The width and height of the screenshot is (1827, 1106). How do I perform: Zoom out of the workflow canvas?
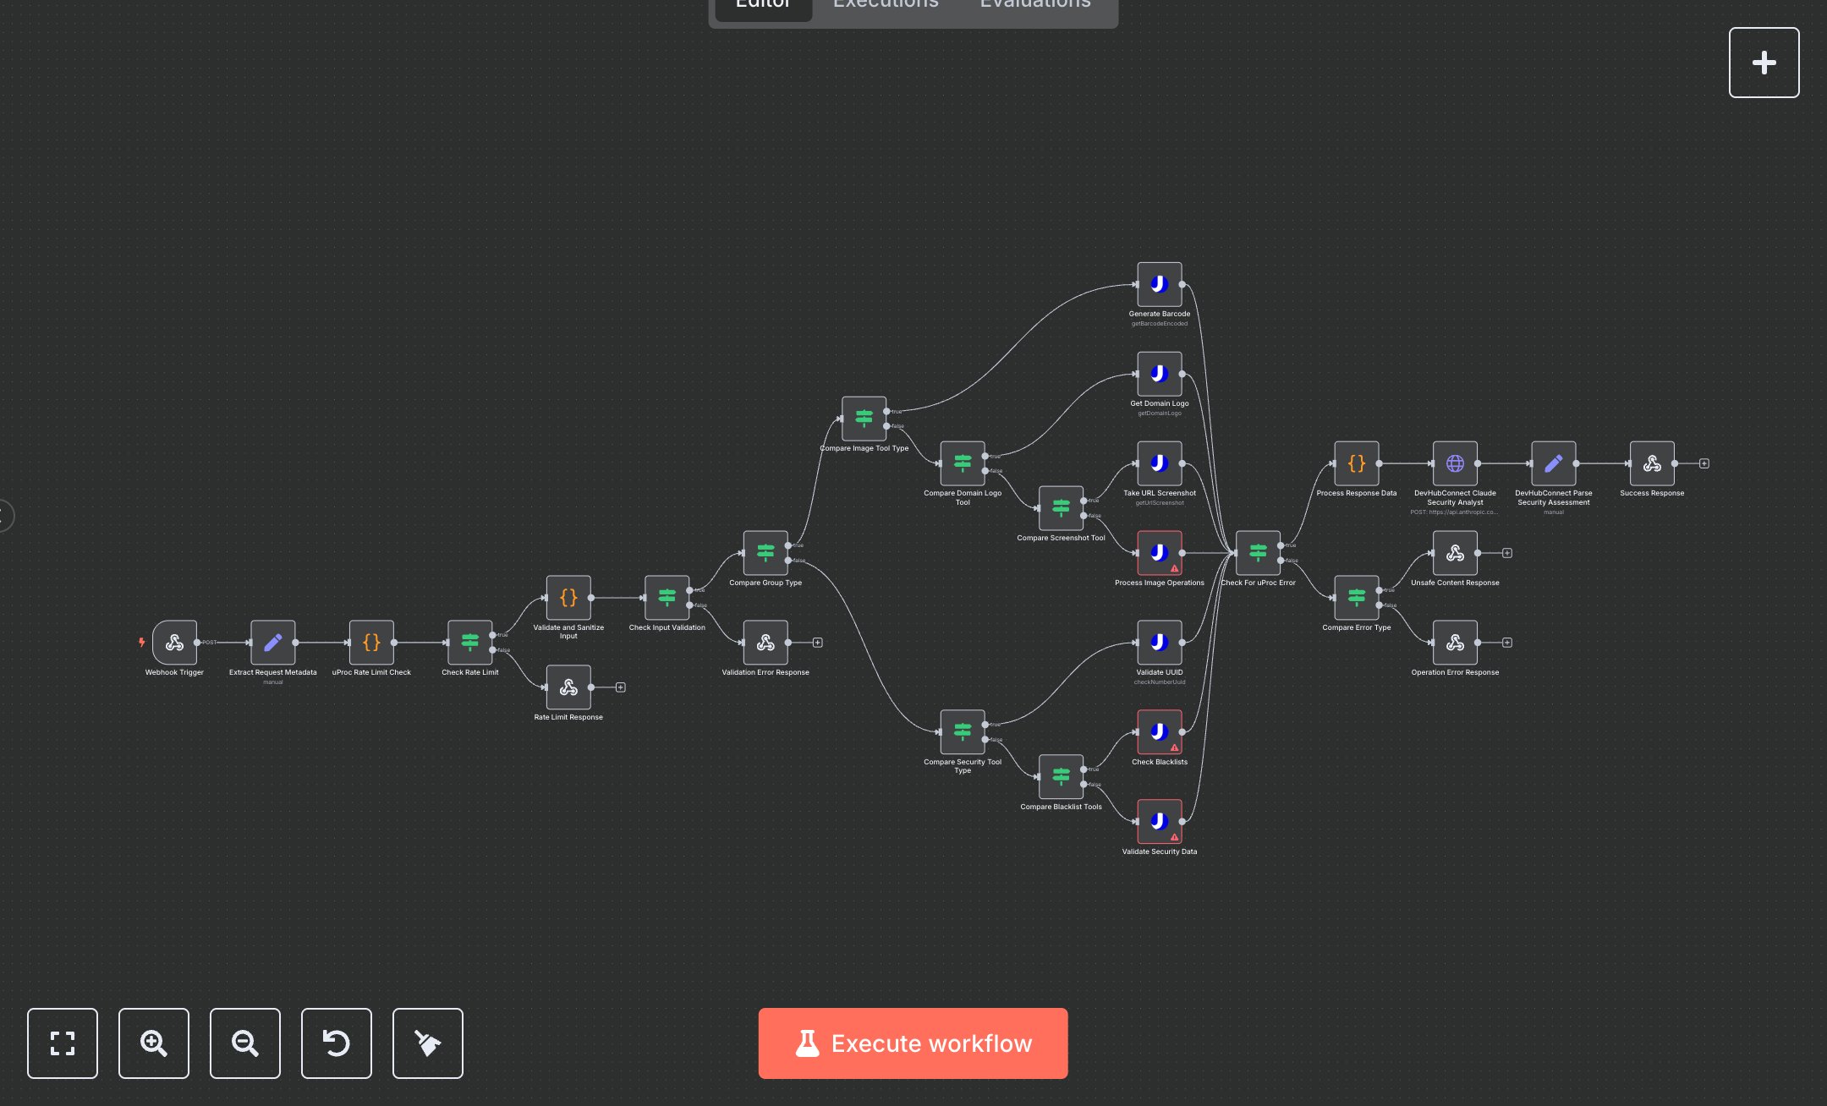click(244, 1043)
